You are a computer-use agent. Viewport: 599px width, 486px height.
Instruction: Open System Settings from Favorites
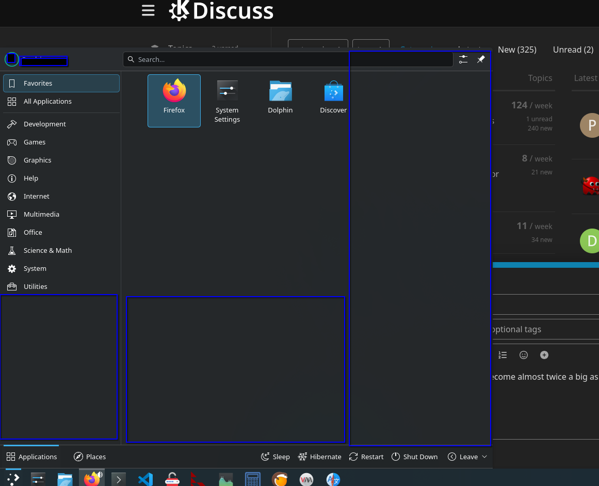pyautogui.click(x=227, y=100)
